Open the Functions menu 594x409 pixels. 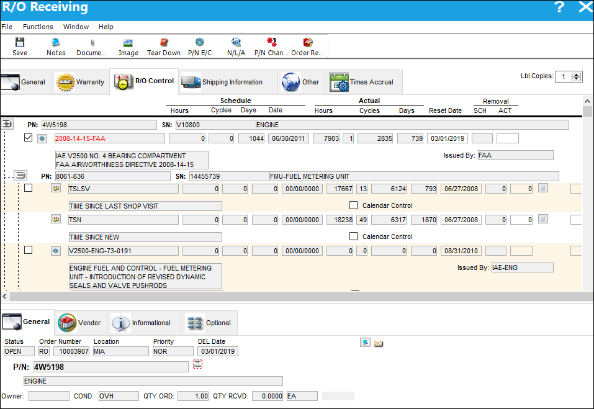click(x=38, y=27)
